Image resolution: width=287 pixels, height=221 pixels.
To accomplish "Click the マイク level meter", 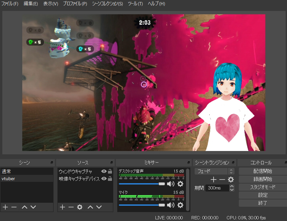I will click(151, 196).
